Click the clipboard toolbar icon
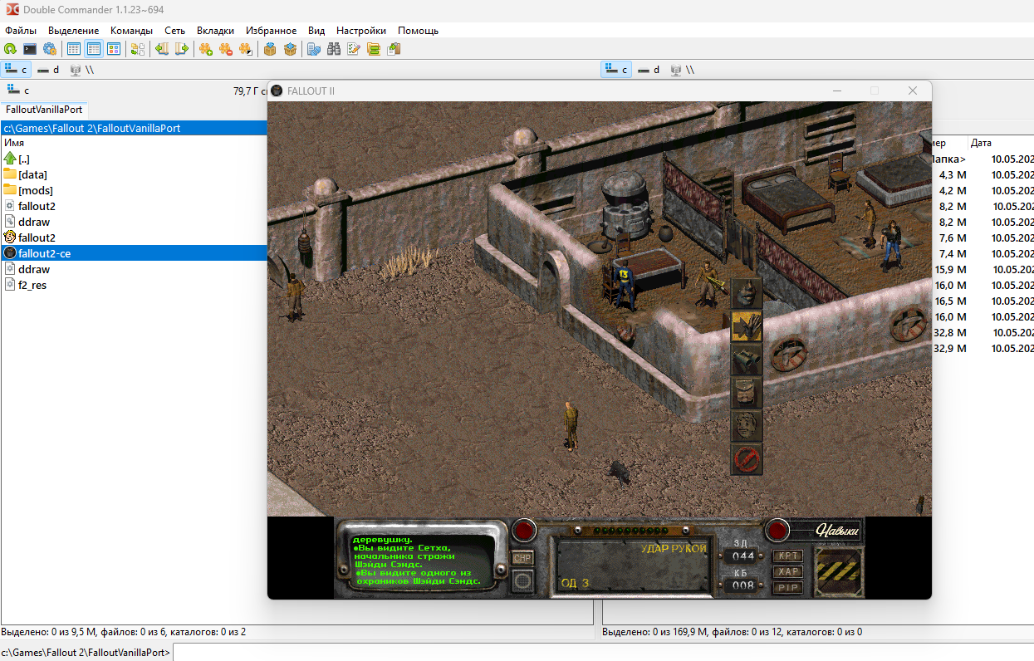1034x661 pixels. click(x=394, y=49)
